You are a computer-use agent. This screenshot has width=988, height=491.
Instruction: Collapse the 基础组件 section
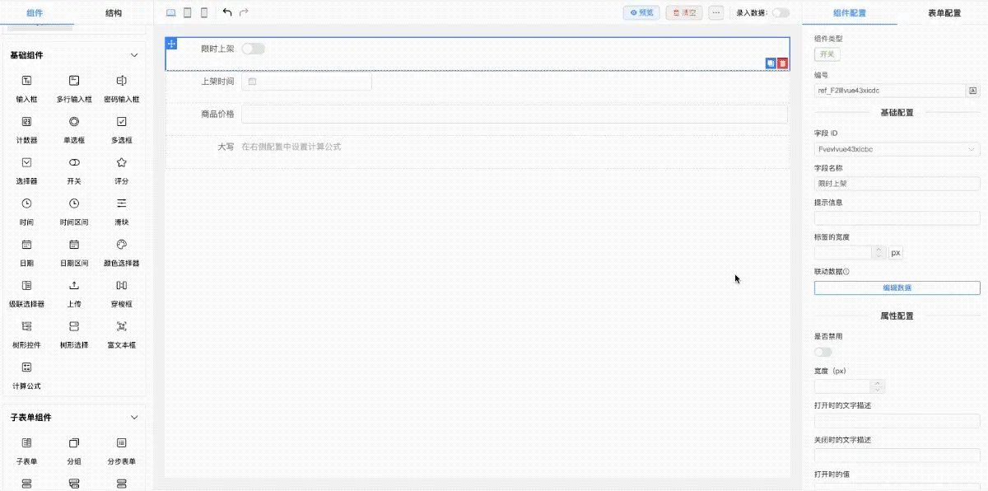tap(134, 55)
